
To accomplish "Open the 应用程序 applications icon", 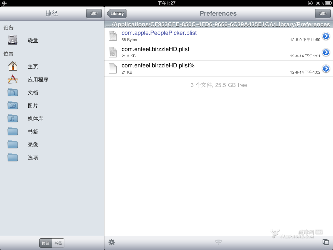I will point(13,79).
